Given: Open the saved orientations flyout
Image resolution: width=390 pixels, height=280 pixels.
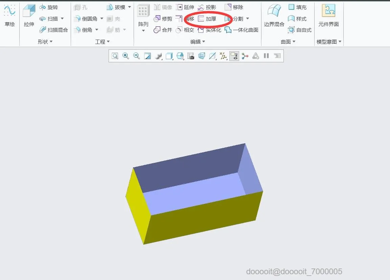Looking at the screenshot, I should (180, 56).
